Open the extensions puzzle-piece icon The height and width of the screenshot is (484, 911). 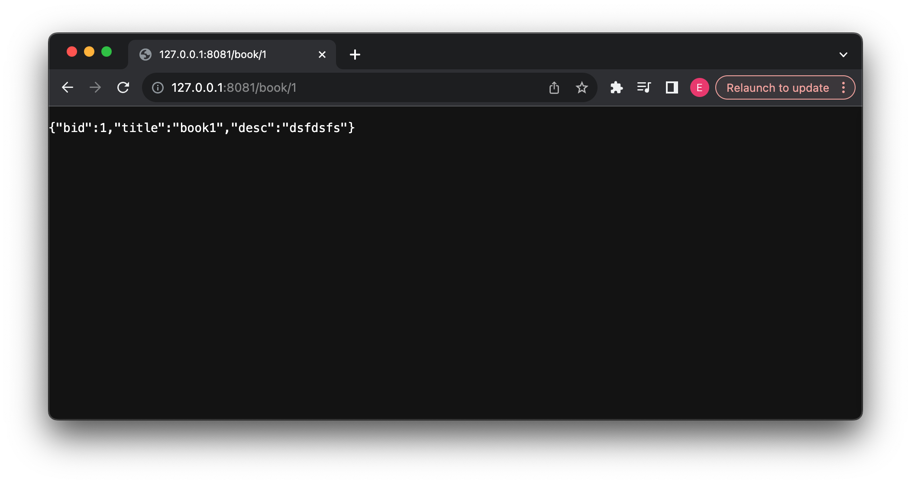(617, 87)
